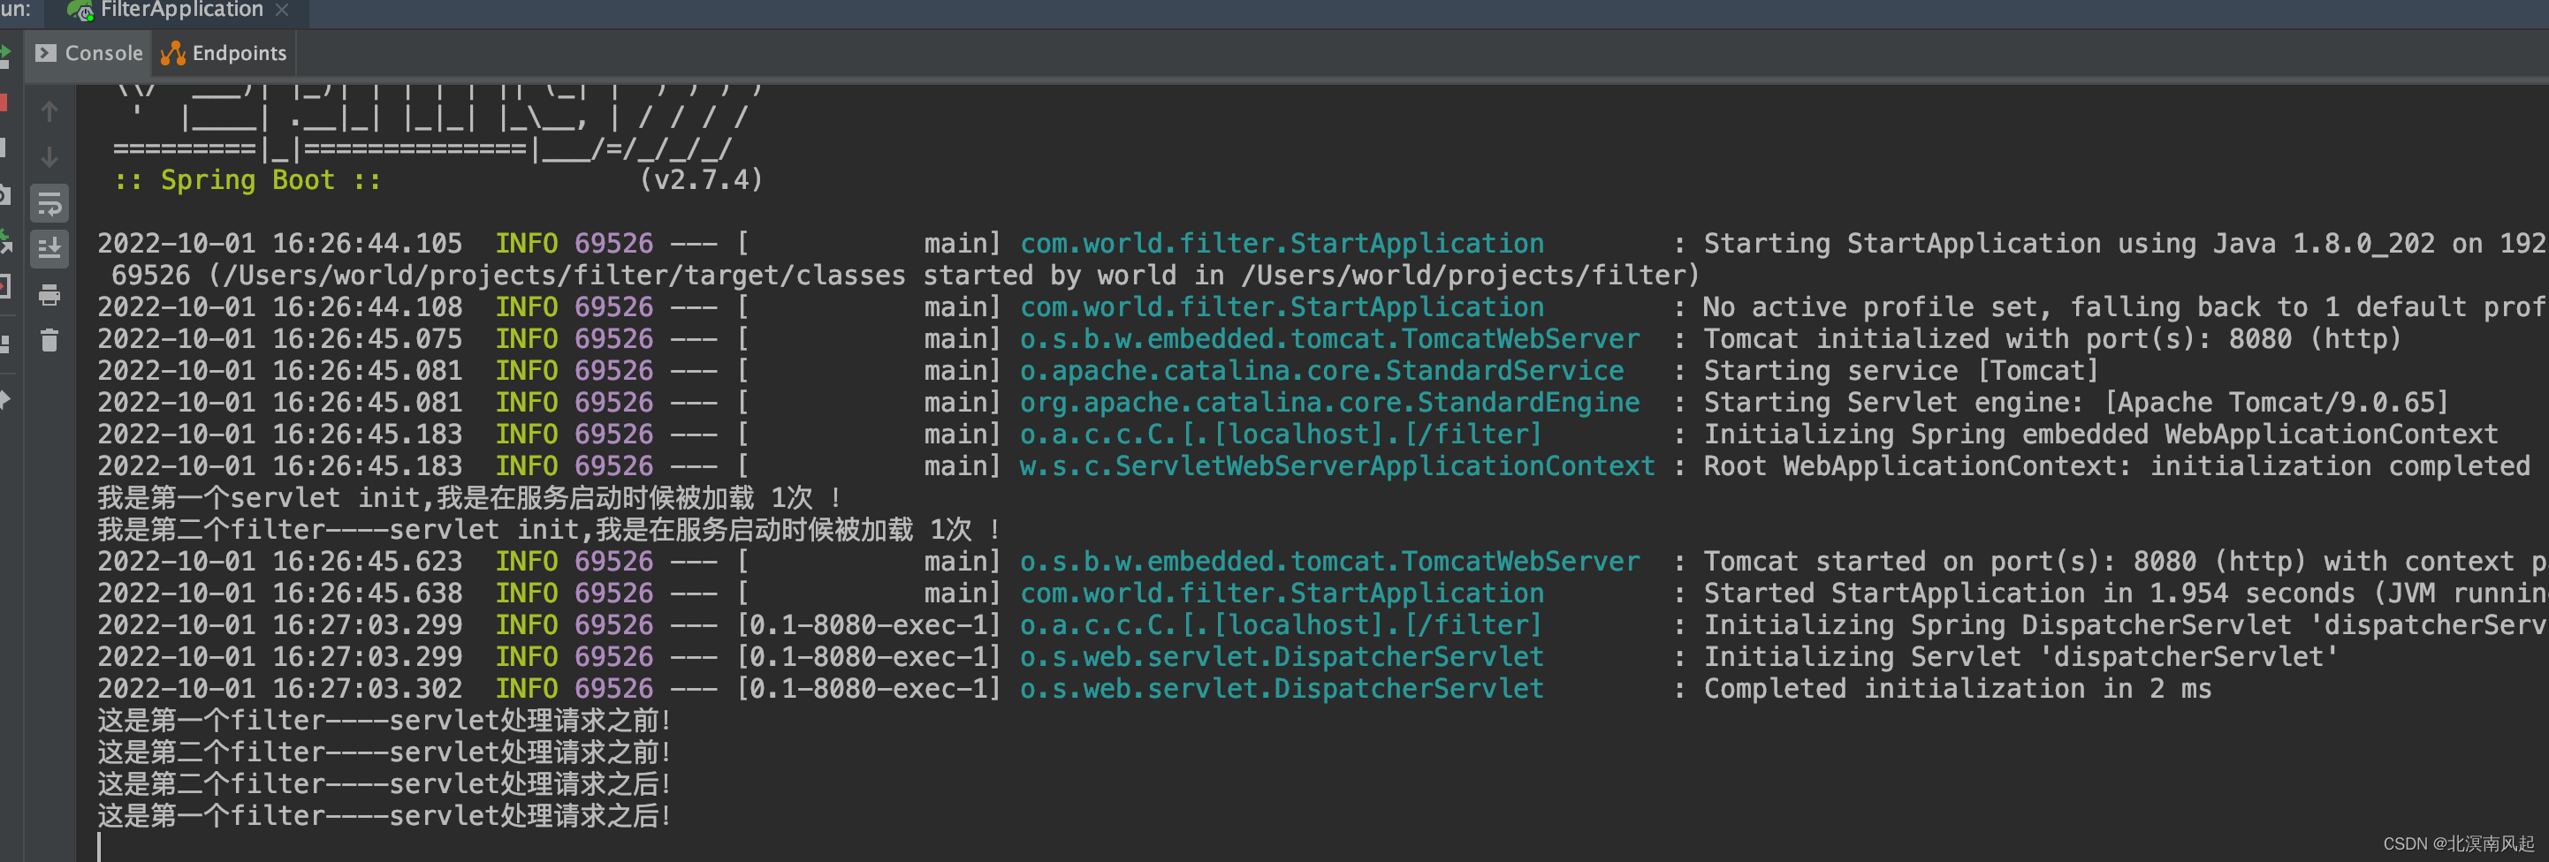The width and height of the screenshot is (2549, 862).
Task: Click the red stop process icon
Action: (4, 102)
